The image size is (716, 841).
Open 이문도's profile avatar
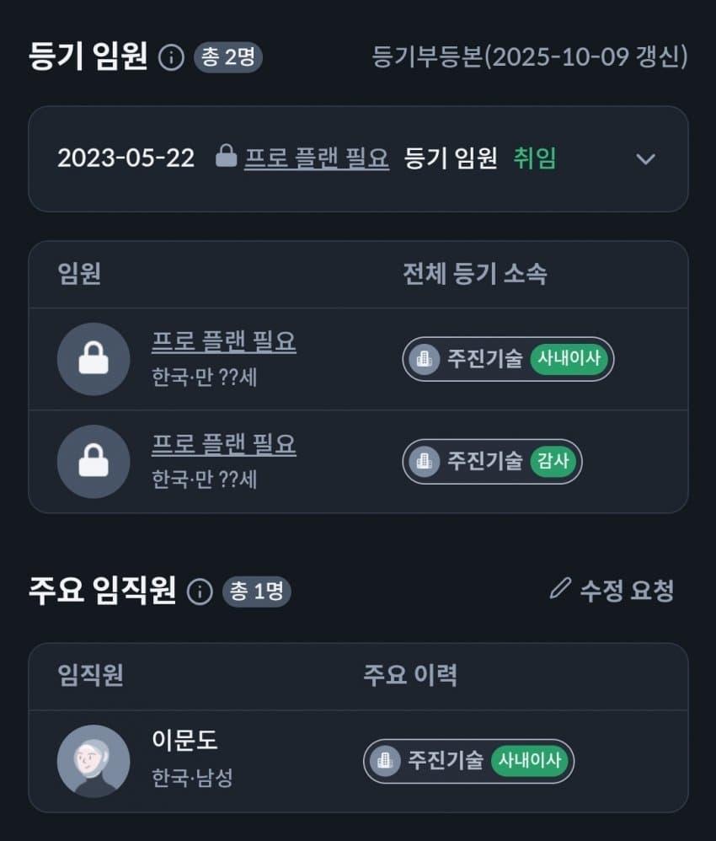[94, 761]
